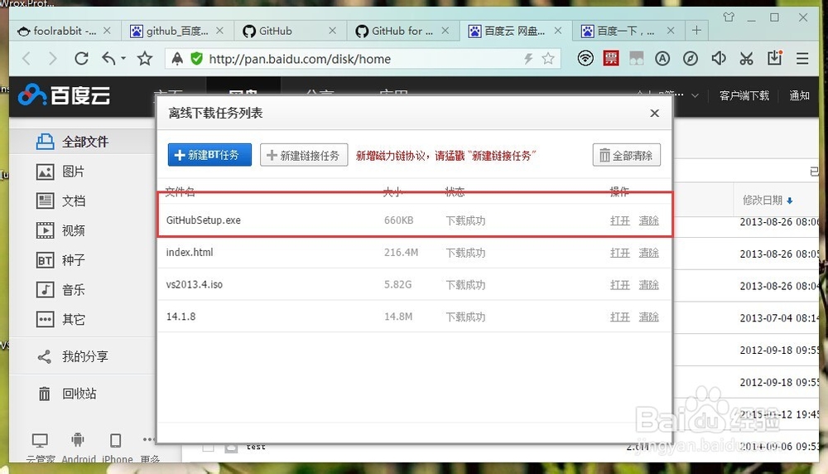
Task: Close the 百度云 网盘 tab
Action: pyautogui.click(x=557, y=31)
